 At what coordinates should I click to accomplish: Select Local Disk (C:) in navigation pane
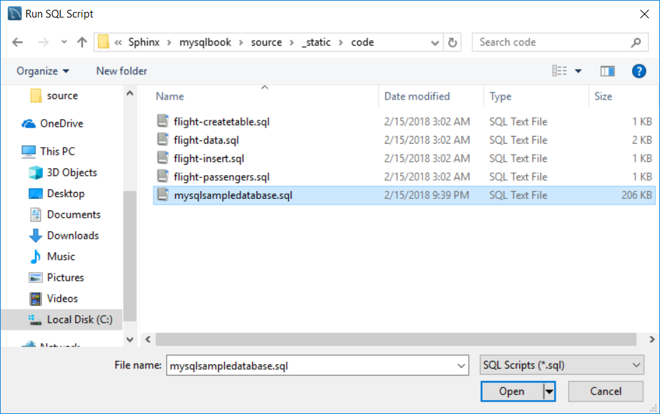coord(79,319)
